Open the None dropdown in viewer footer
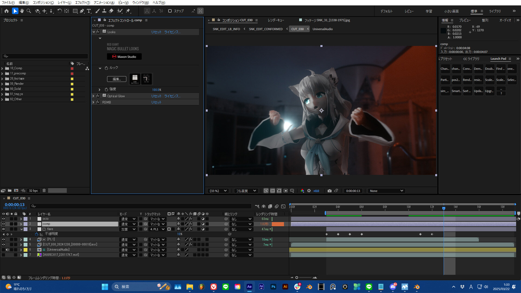The height and width of the screenshot is (293, 521). [386, 191]
